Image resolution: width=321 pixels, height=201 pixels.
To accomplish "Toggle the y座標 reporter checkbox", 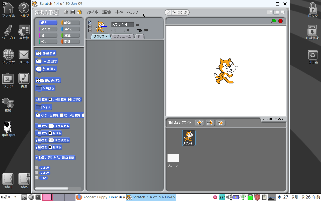I will click(x=37, y=173).
